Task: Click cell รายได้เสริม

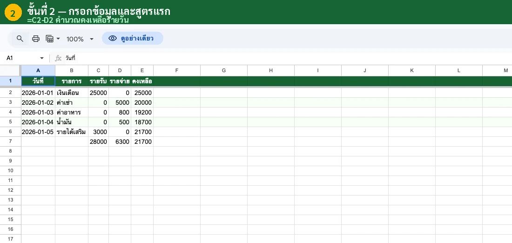Action: [x=72, y=132]
